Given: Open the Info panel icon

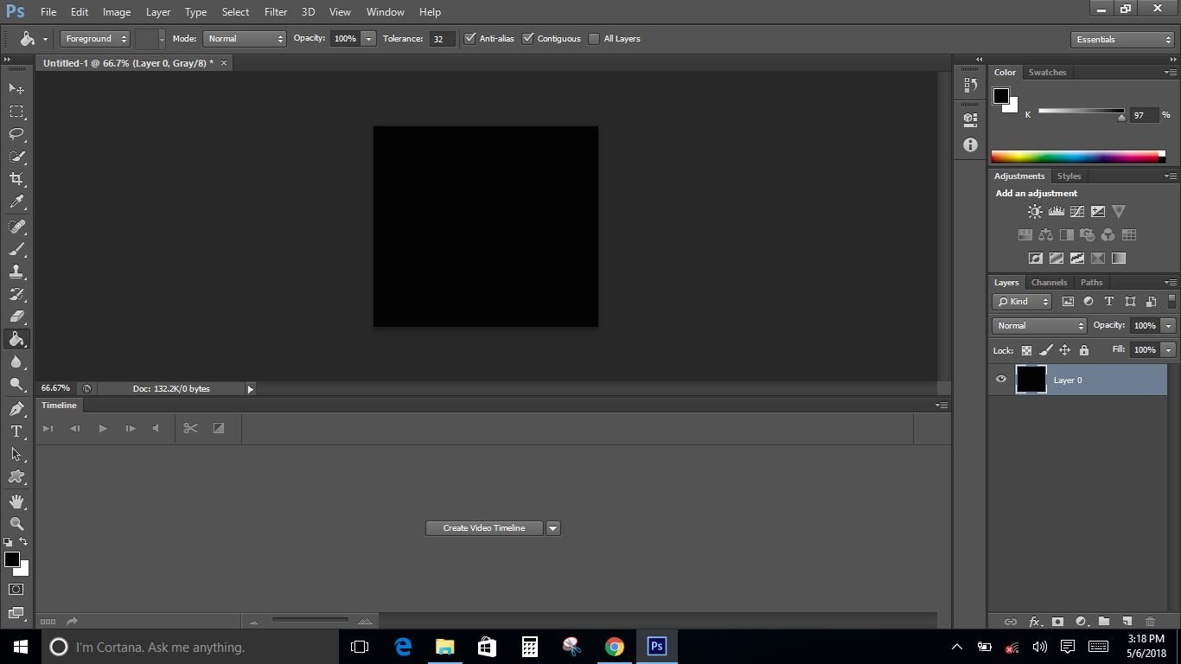Looking at the screenshot, I should [x=970, y=145].
